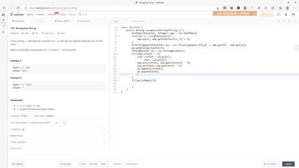Click empty line 17 in code editor

coord(209,75)
